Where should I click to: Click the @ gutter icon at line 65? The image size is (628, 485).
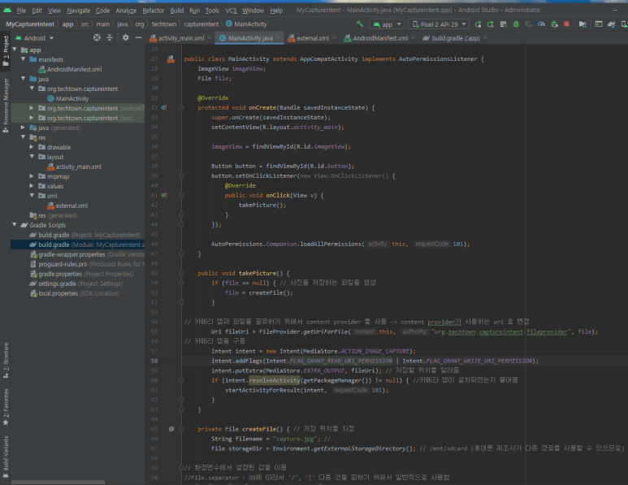pyautogui.click(x=171, y=429)
